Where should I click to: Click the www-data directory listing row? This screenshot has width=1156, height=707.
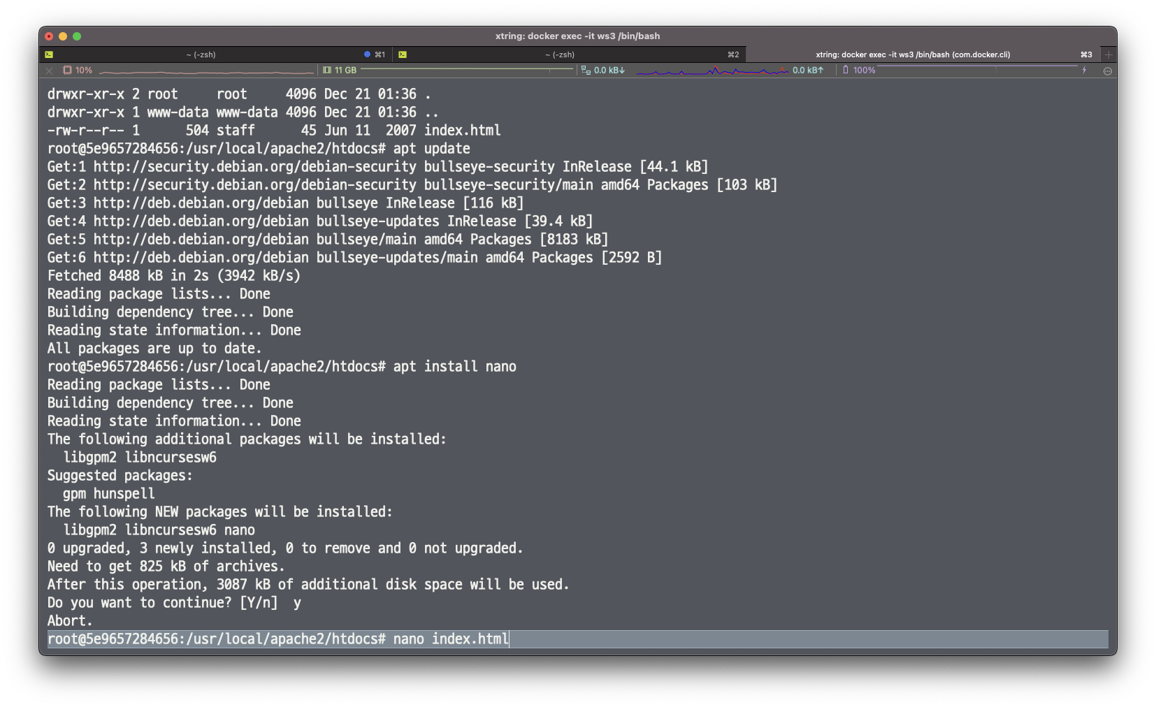coord(243,112)
